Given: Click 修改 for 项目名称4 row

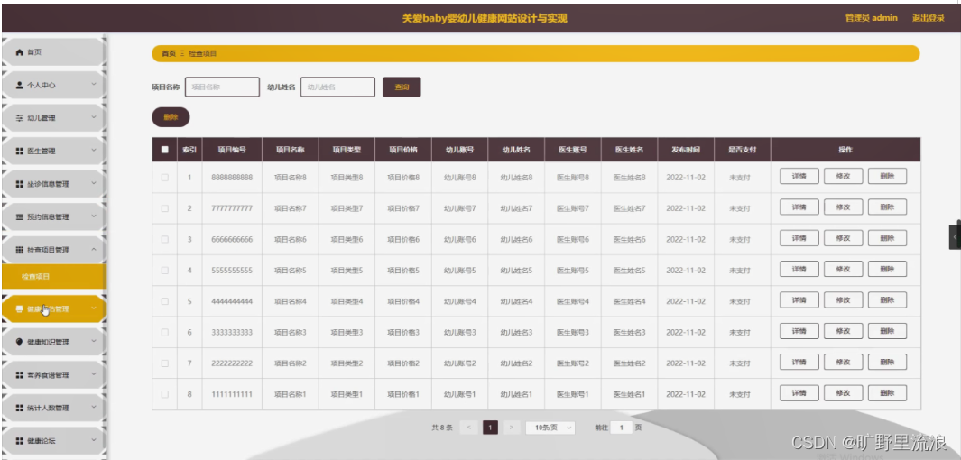Looking at the screenshot, I should (843, 300).
